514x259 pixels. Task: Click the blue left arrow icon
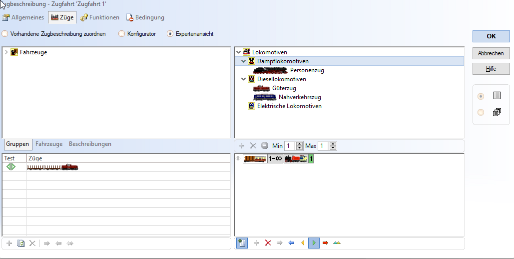pyautogui.click(x=291, y=243)
